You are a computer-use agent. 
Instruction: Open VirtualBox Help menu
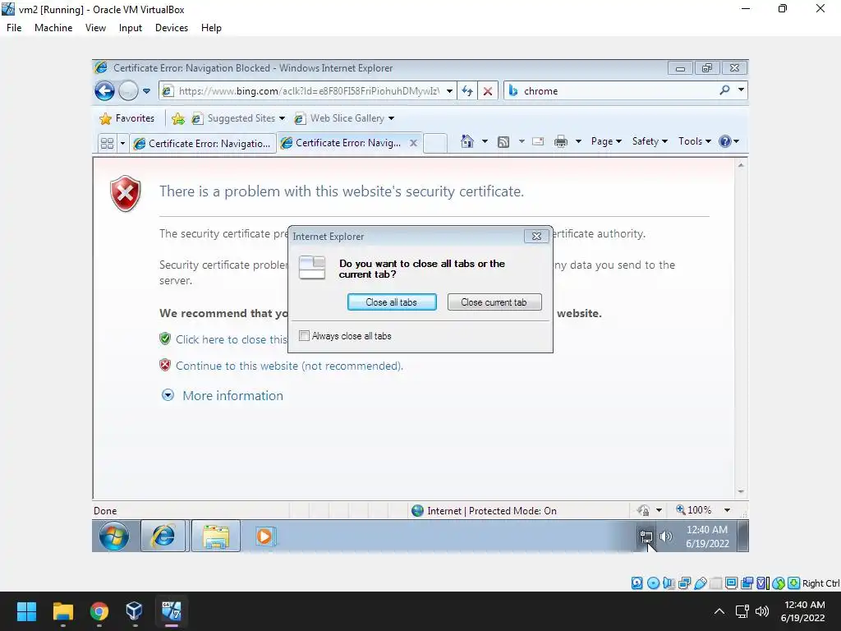pyautogui.click(x=211, y=28)
